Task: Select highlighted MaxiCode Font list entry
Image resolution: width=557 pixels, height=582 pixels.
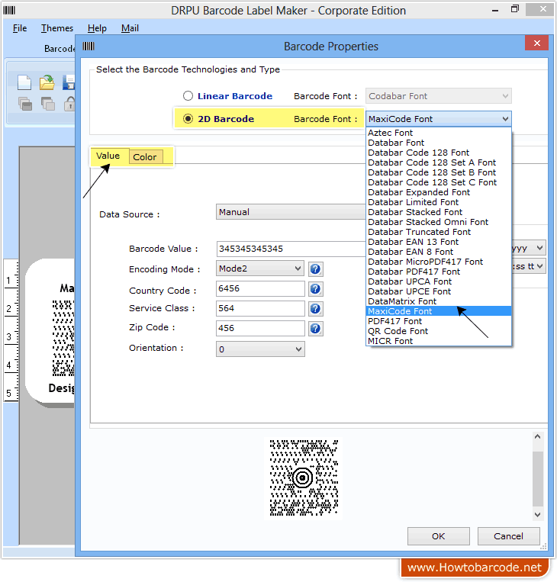Action: coord(439,311)
